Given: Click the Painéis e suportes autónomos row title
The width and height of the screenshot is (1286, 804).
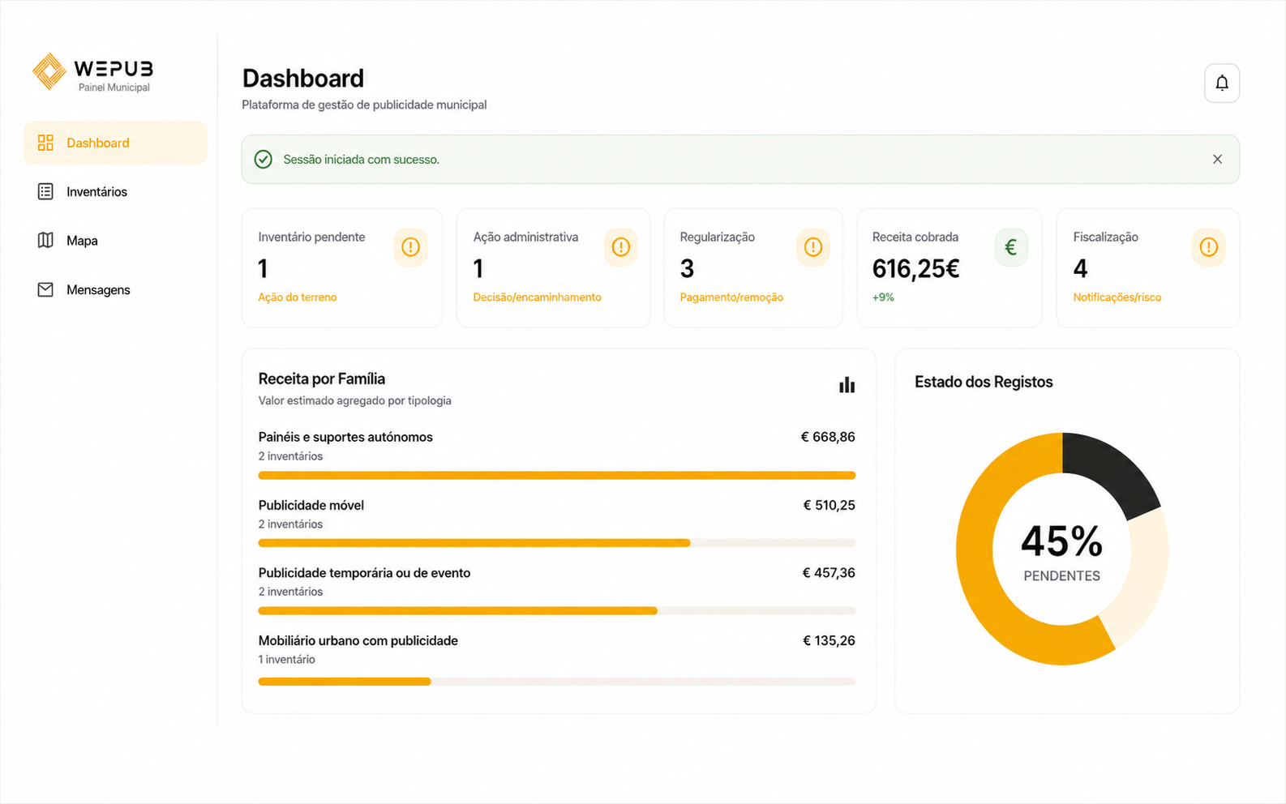Looking at the screenshot, I should [x=345, y=437].
